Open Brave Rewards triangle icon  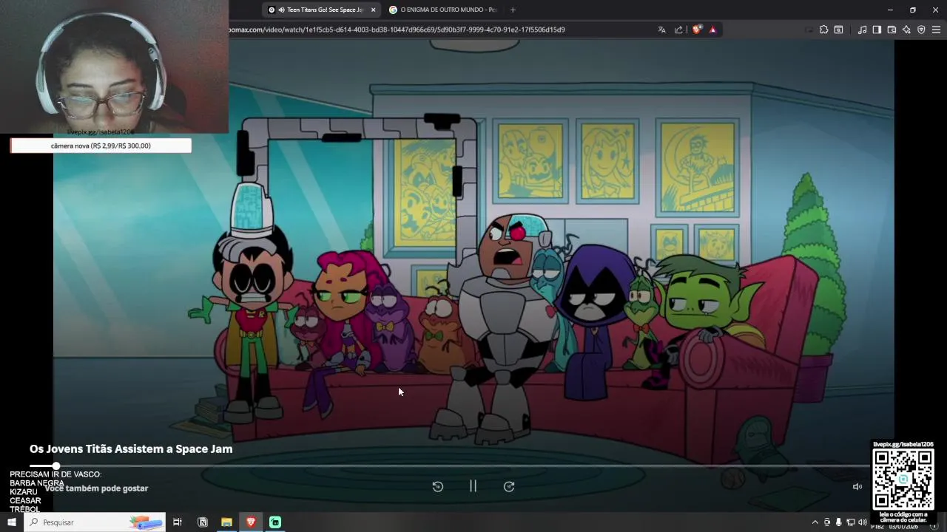point(712,30)
